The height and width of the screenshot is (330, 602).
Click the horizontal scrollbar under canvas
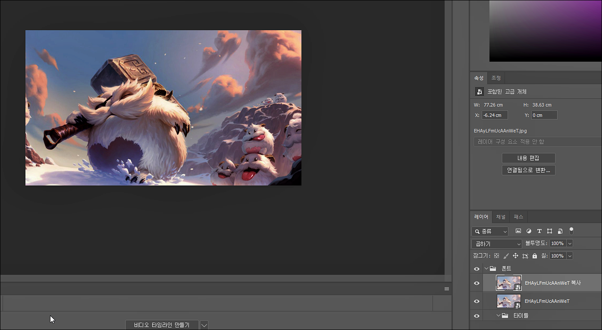point(222,278)
